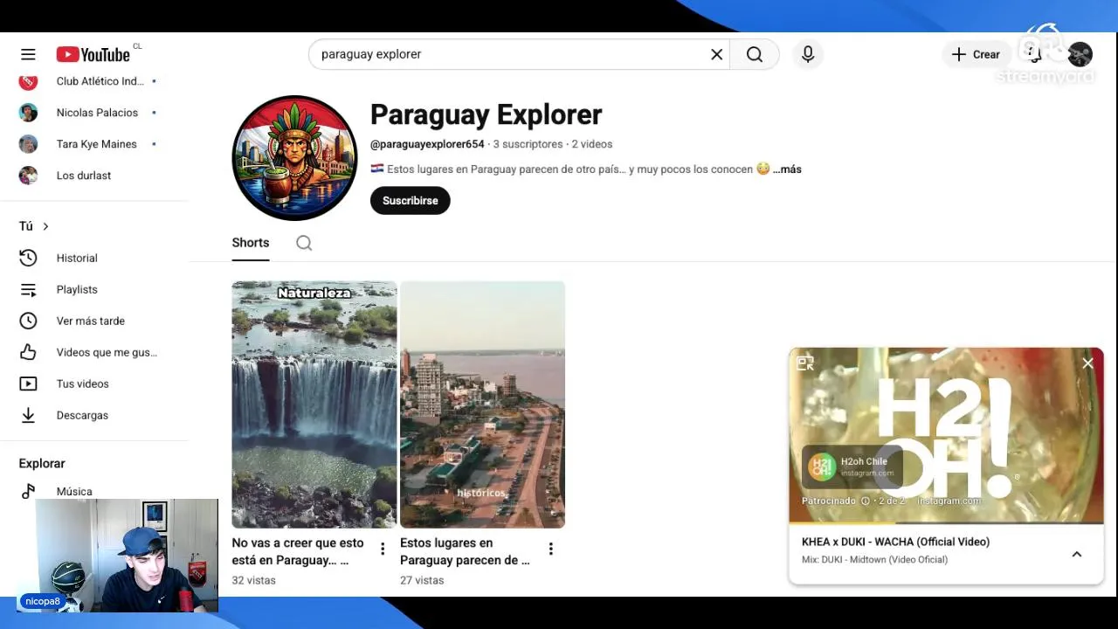Click the miniplayer progress bar

946,522
